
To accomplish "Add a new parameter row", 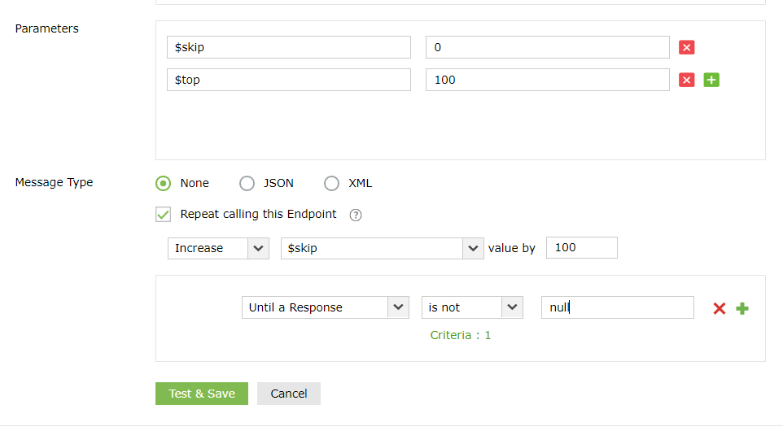I will point(711,80).
